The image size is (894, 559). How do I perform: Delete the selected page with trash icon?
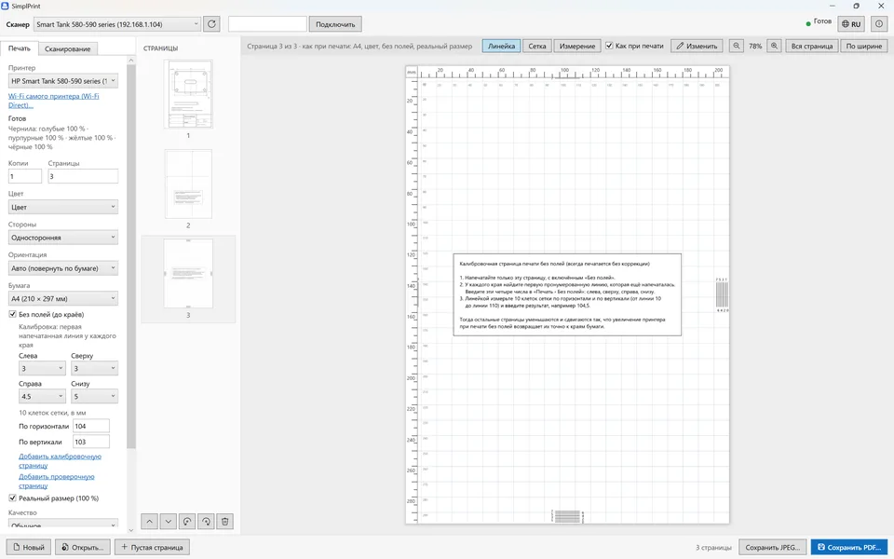tap(224, 522)
